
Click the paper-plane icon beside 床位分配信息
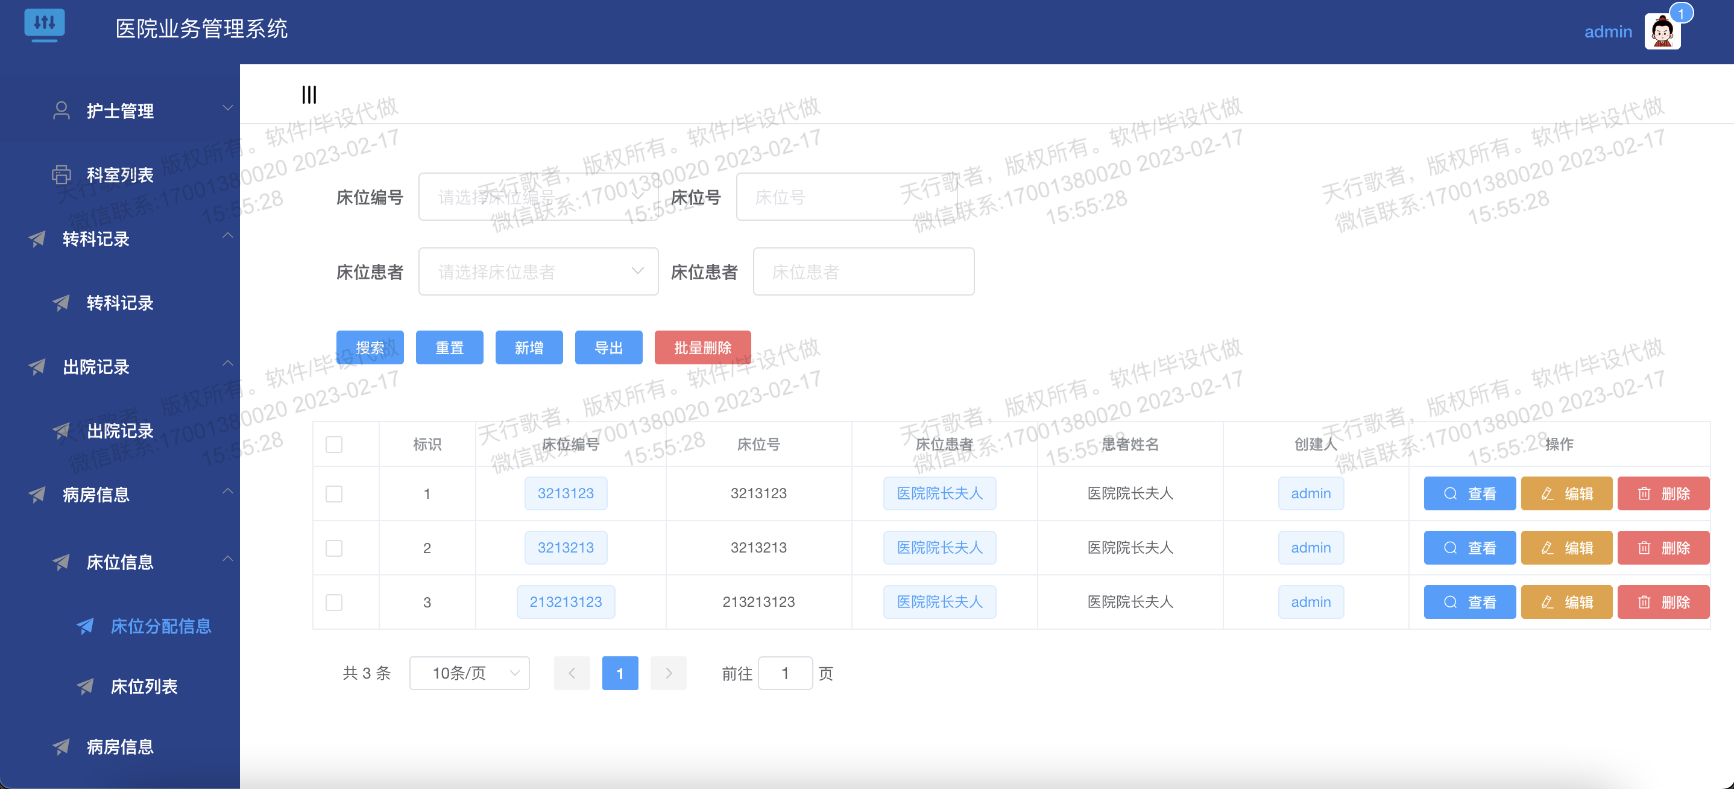coord(86,626)
